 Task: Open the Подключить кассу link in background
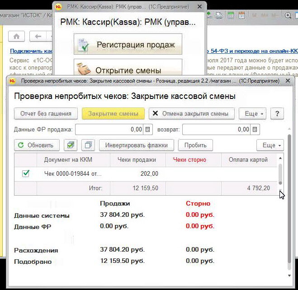pyautogui.click(x=31, y=51)
